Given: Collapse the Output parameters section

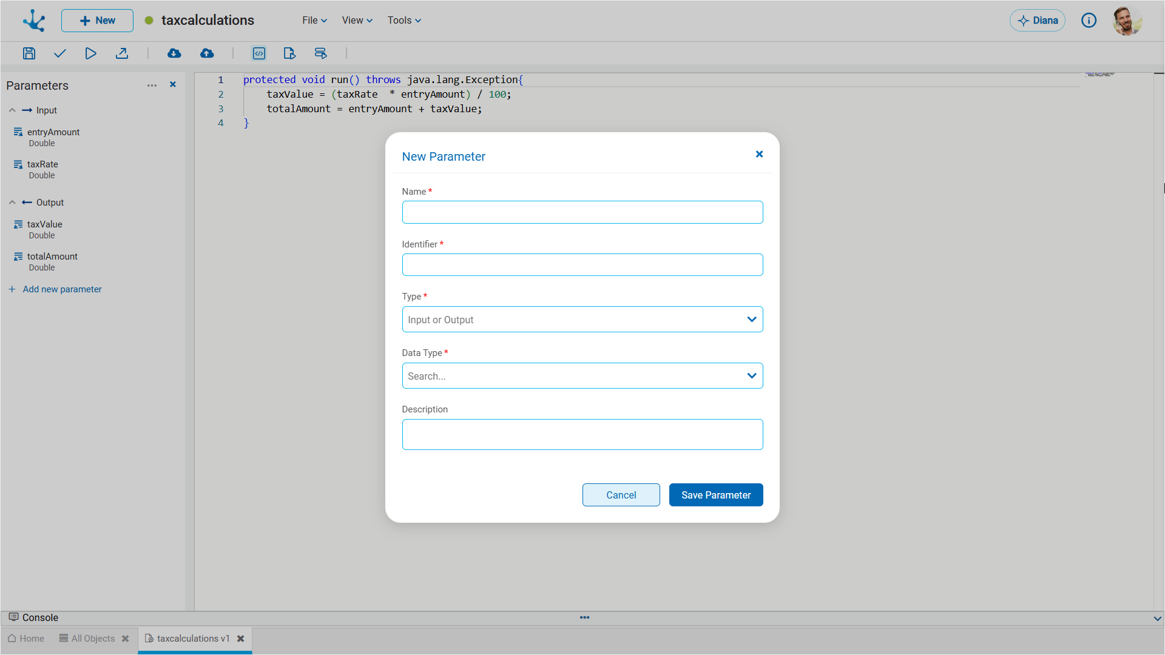Looking at the screenshot, I should tap(12, 203).
